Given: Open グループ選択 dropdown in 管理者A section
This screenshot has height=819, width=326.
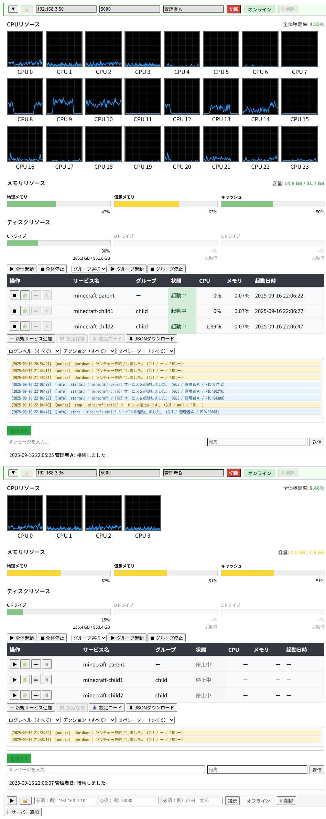Looking at the screenshot, I should click(x=89, y=269).
